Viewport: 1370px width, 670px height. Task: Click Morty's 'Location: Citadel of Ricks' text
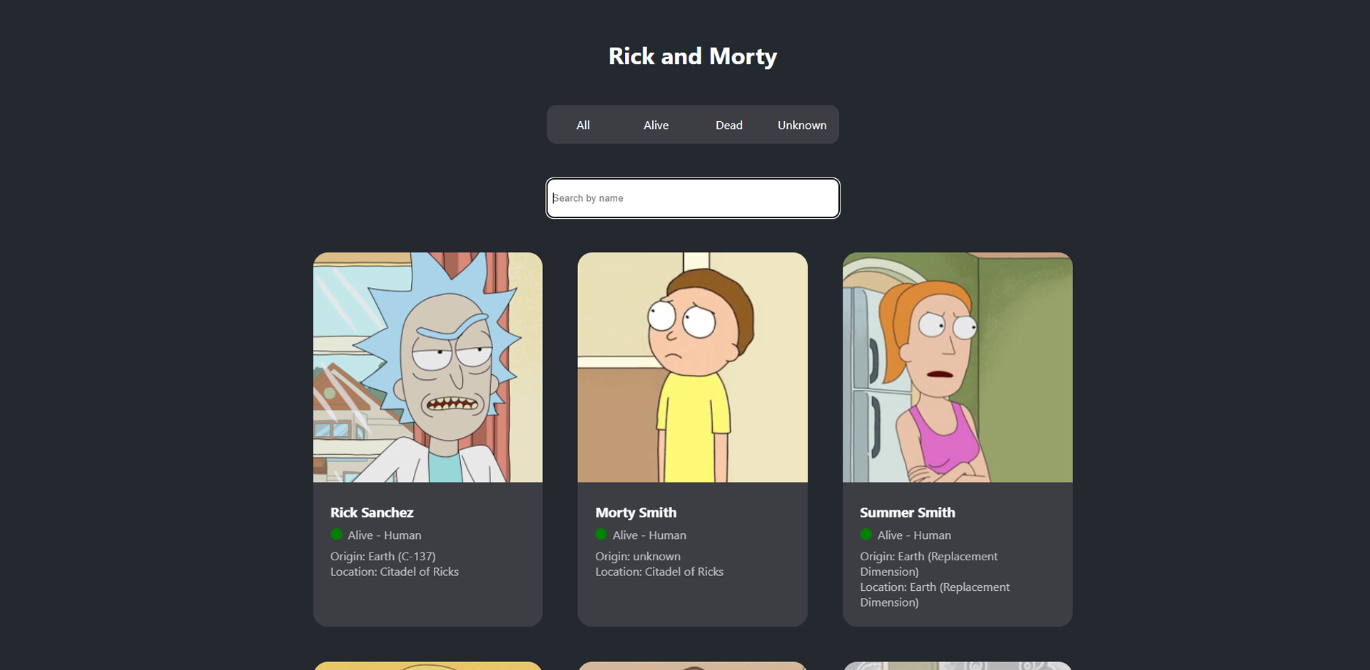coord(659,572)
